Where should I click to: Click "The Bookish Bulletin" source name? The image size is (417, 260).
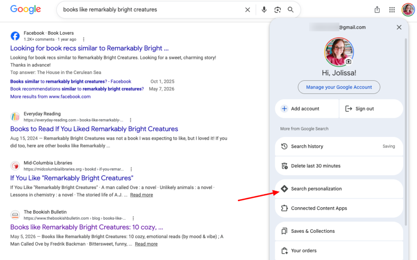point(45,212)
